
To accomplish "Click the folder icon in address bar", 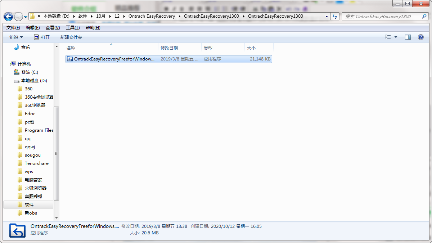I will tap(32, 16).
